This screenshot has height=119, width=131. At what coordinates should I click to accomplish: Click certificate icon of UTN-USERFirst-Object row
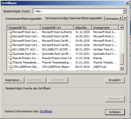(x=10, y=67)
